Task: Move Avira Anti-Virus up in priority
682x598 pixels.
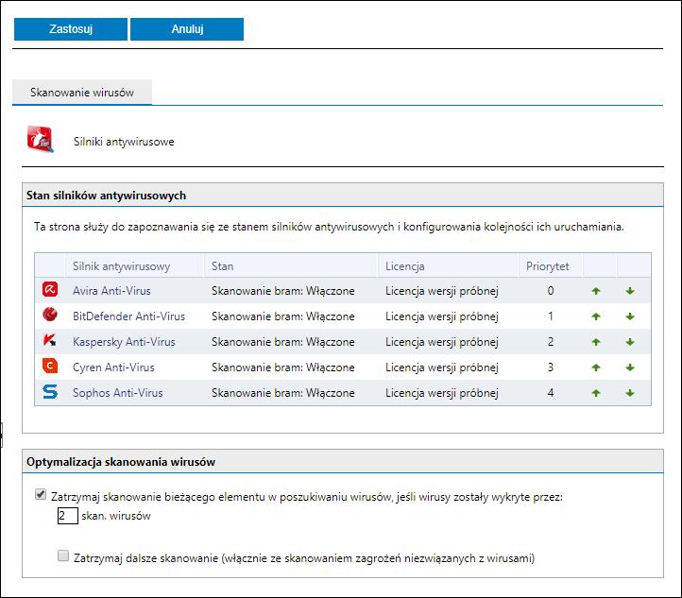Action: [x=596, y=291]
